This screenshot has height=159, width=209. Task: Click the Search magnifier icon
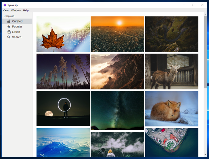[9, 37]
